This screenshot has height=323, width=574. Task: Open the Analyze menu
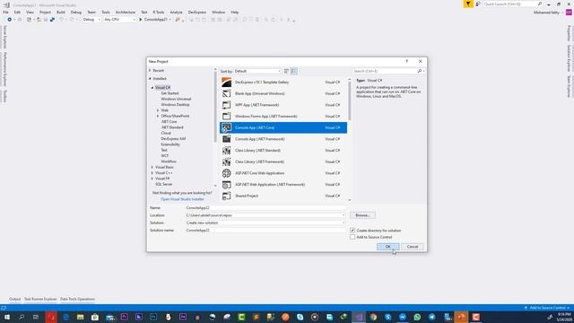click(x=176, y=12)
